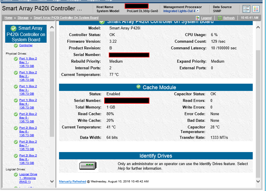The height and width of the screenshot is (191, 266).
Task: Click the Refresh link
Action: [x=229, y=18]
